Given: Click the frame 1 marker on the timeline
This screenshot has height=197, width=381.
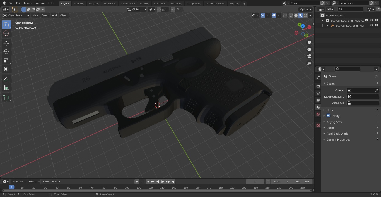Looking at the screenshot, I should [11, 187].
